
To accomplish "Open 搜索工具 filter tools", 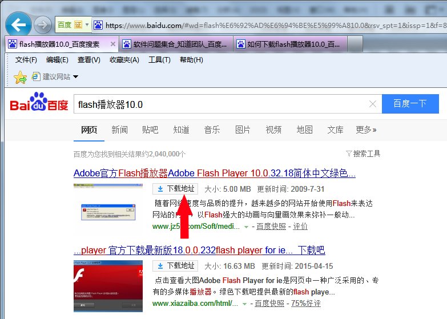I will click(363, 154).
